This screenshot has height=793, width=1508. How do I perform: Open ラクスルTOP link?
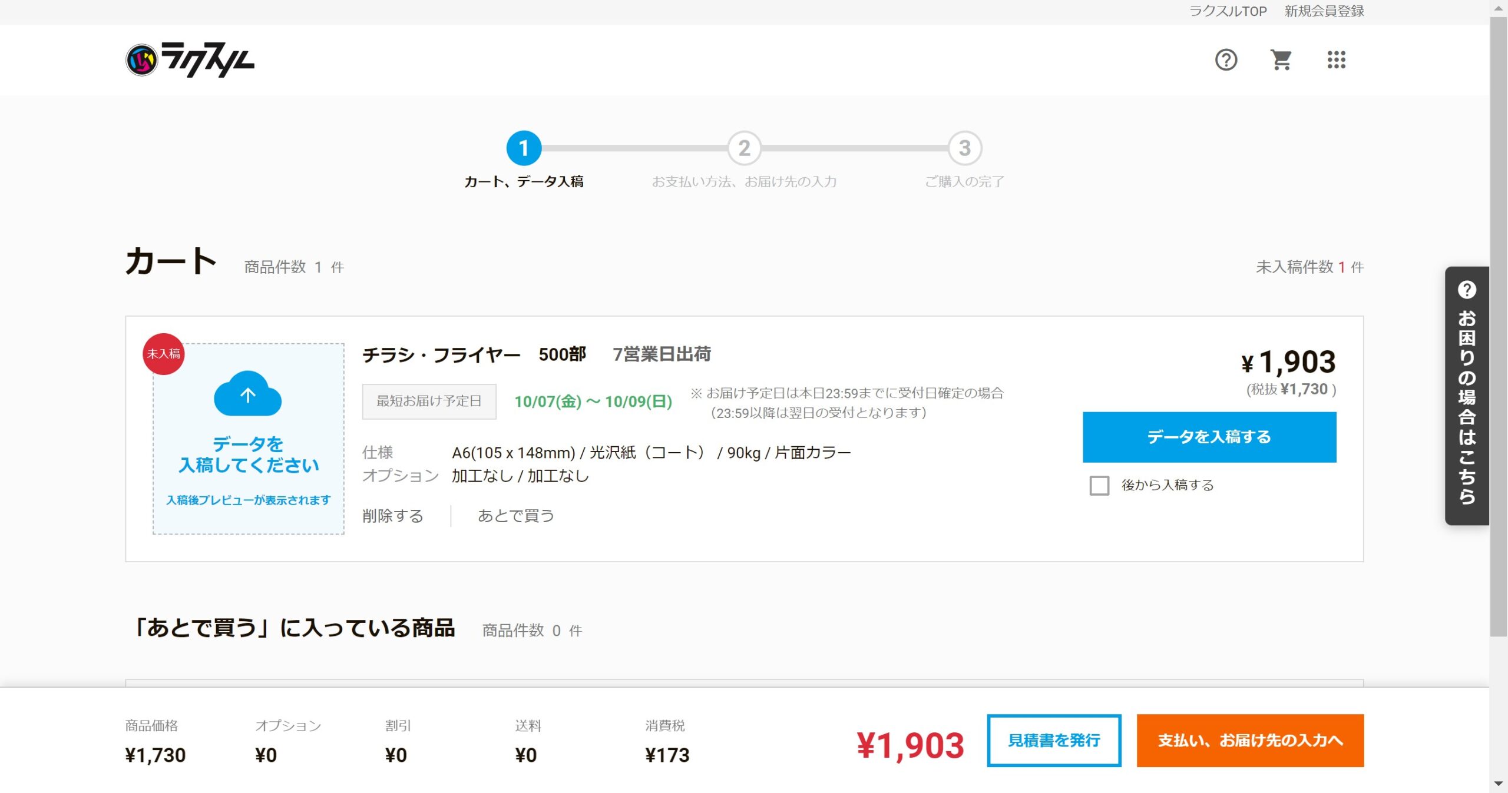coord(1228,11)
